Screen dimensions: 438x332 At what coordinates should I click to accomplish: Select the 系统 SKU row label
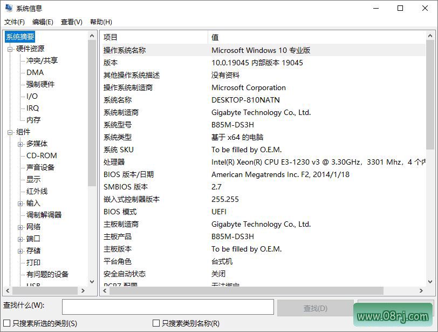pos(119,150)
